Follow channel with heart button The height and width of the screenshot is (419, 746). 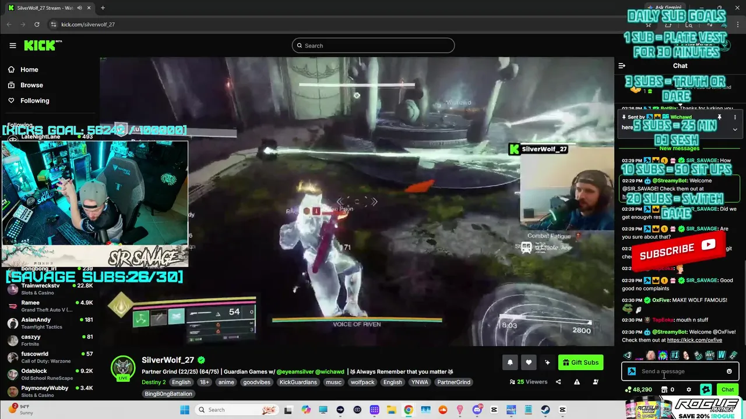pos(529,363)
